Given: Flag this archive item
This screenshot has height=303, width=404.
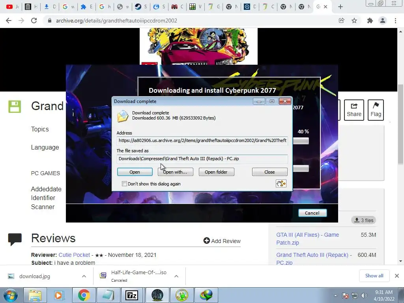Looking at the screenshot, I should 376,110.
